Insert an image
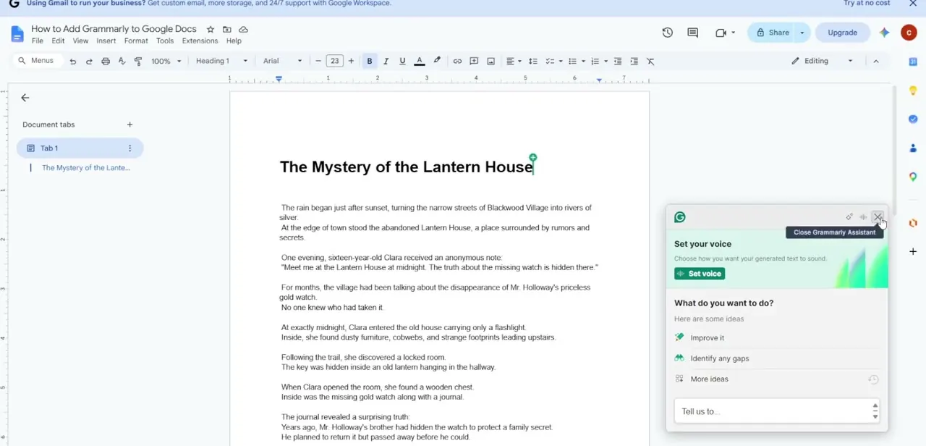The image size is (926, 446). (490, 62)
